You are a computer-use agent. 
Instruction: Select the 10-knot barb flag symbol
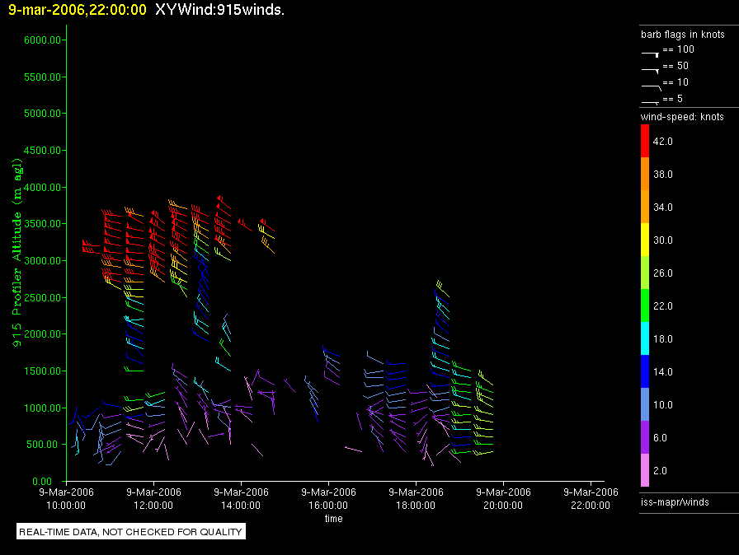click(651, 85)
